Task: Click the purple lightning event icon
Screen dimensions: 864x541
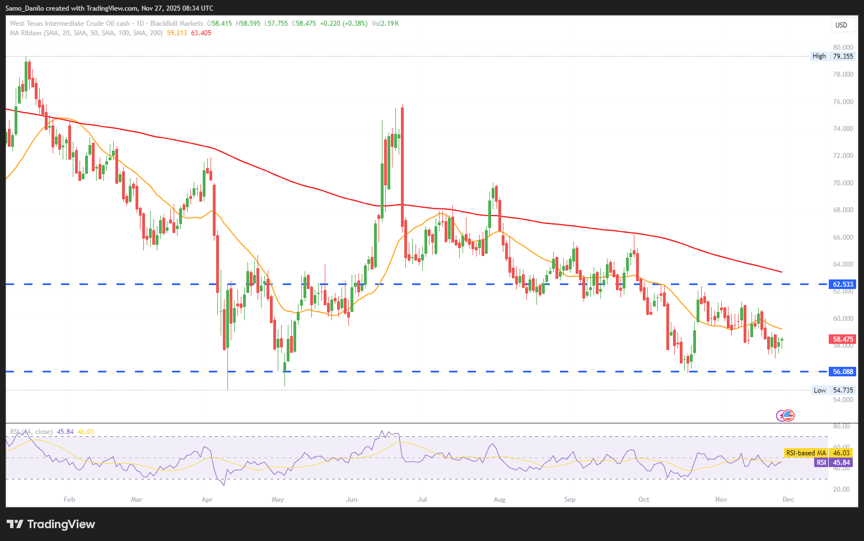Action: (x=781, y=416)
